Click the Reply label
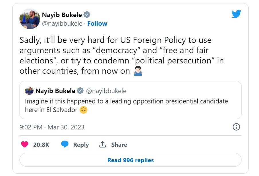This screenshot has height=176, width=259. (x=81, y=145)
